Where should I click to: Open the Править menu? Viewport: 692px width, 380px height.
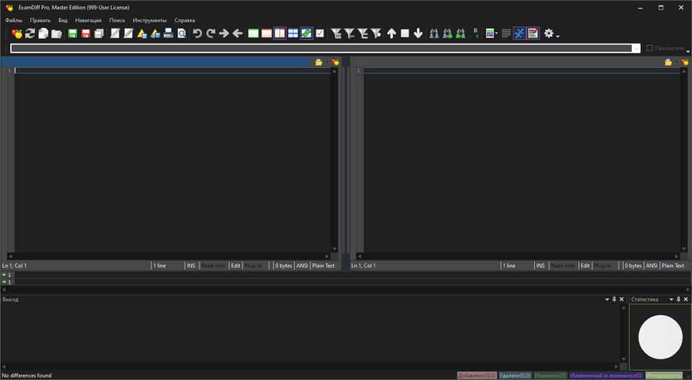point(40,20)
